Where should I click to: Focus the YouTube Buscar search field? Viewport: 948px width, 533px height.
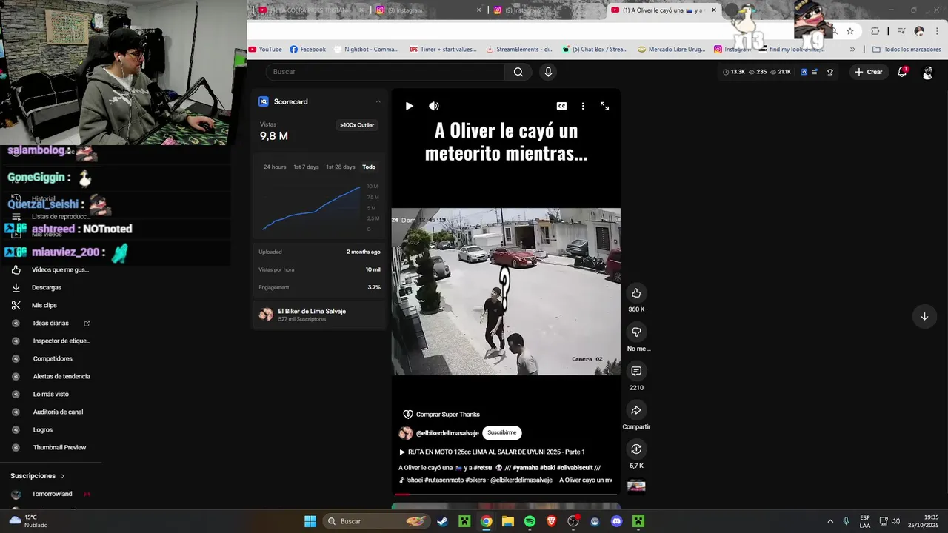(x=385, y=72)
